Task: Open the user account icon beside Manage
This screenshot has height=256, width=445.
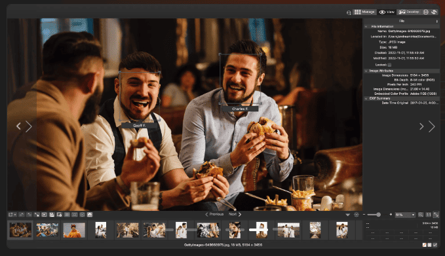Action: click(x=349, y=12)
